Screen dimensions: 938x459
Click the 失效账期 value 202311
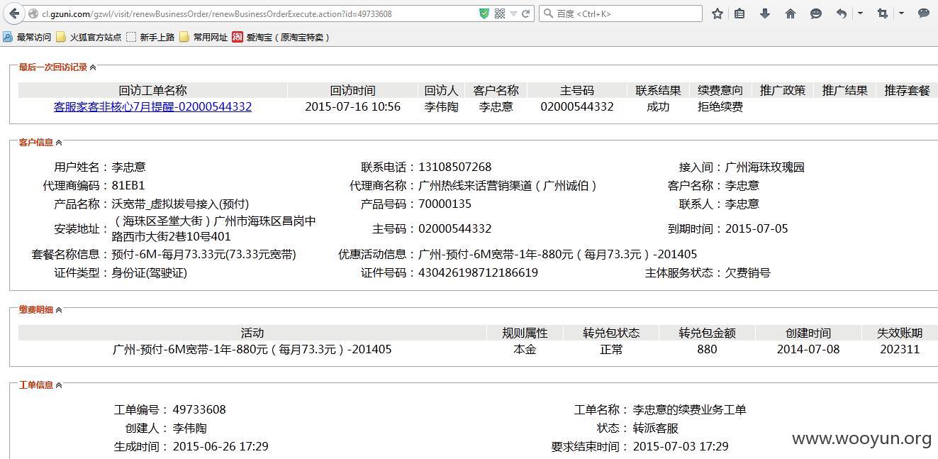tap(900, 349)
